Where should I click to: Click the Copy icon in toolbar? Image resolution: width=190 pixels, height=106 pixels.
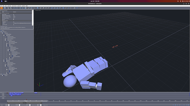tap(8, 8)
